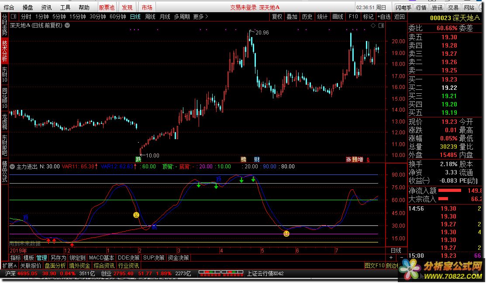Activate the 画线 drawing tool
Screen dimensions: 486x283
338,17
